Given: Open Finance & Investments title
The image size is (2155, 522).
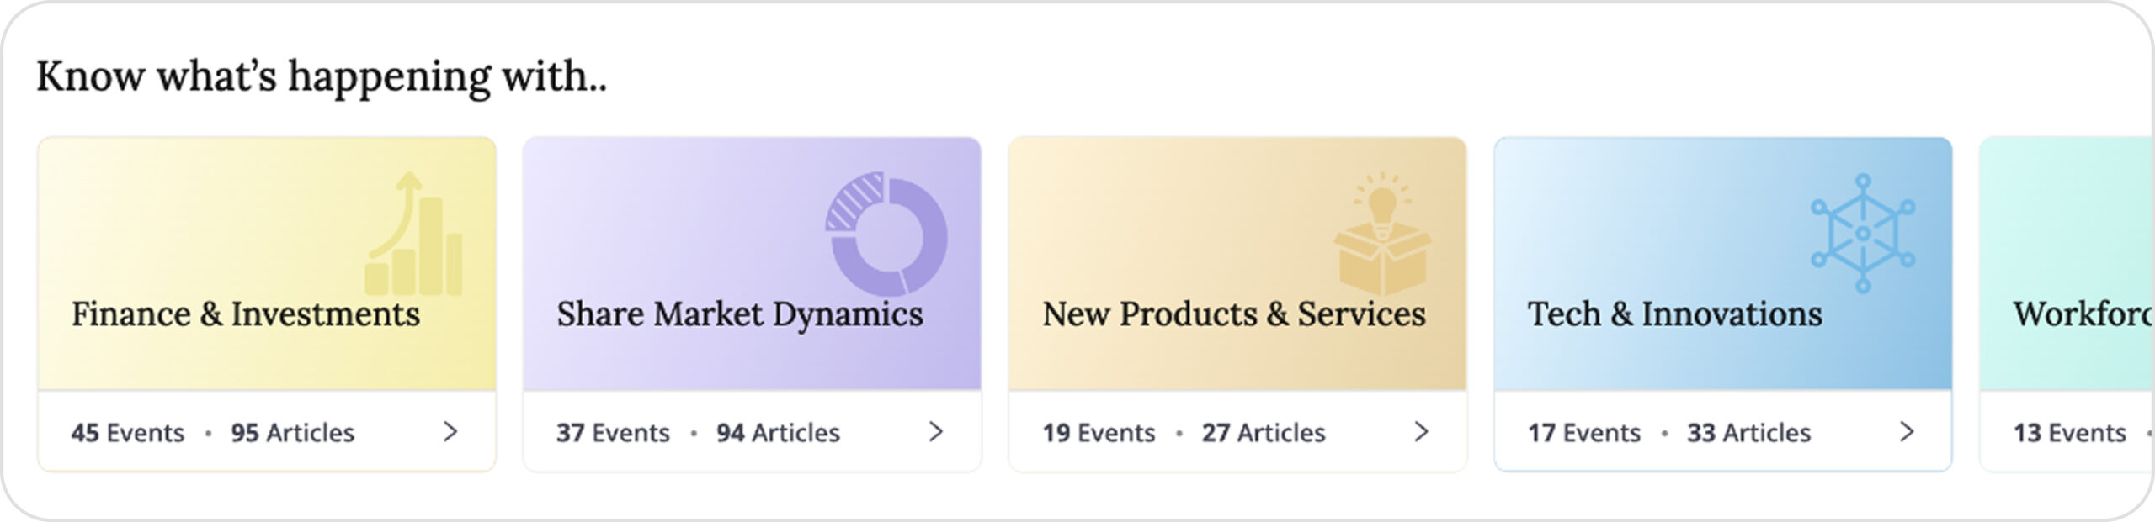Looking at the screenshot, I should point(245,314).
